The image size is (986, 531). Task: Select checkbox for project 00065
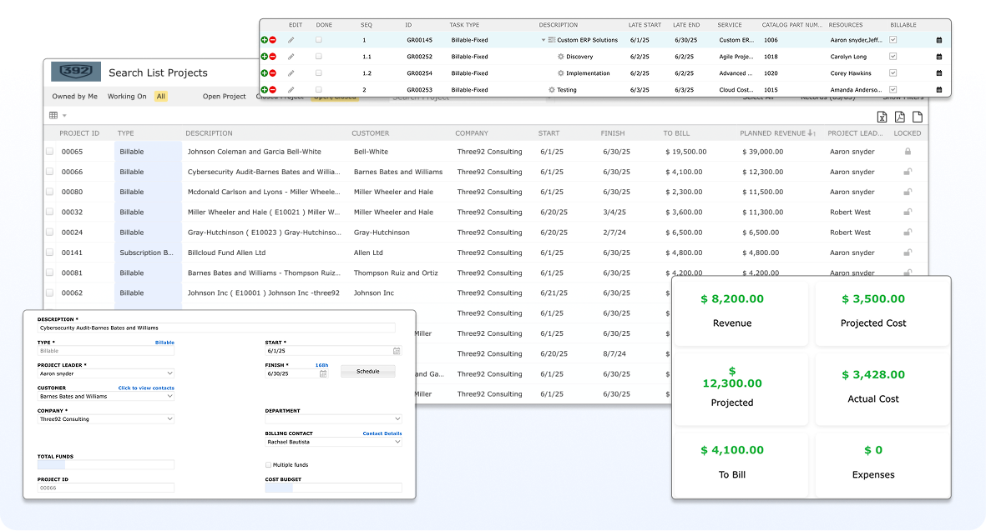(50, 151)
